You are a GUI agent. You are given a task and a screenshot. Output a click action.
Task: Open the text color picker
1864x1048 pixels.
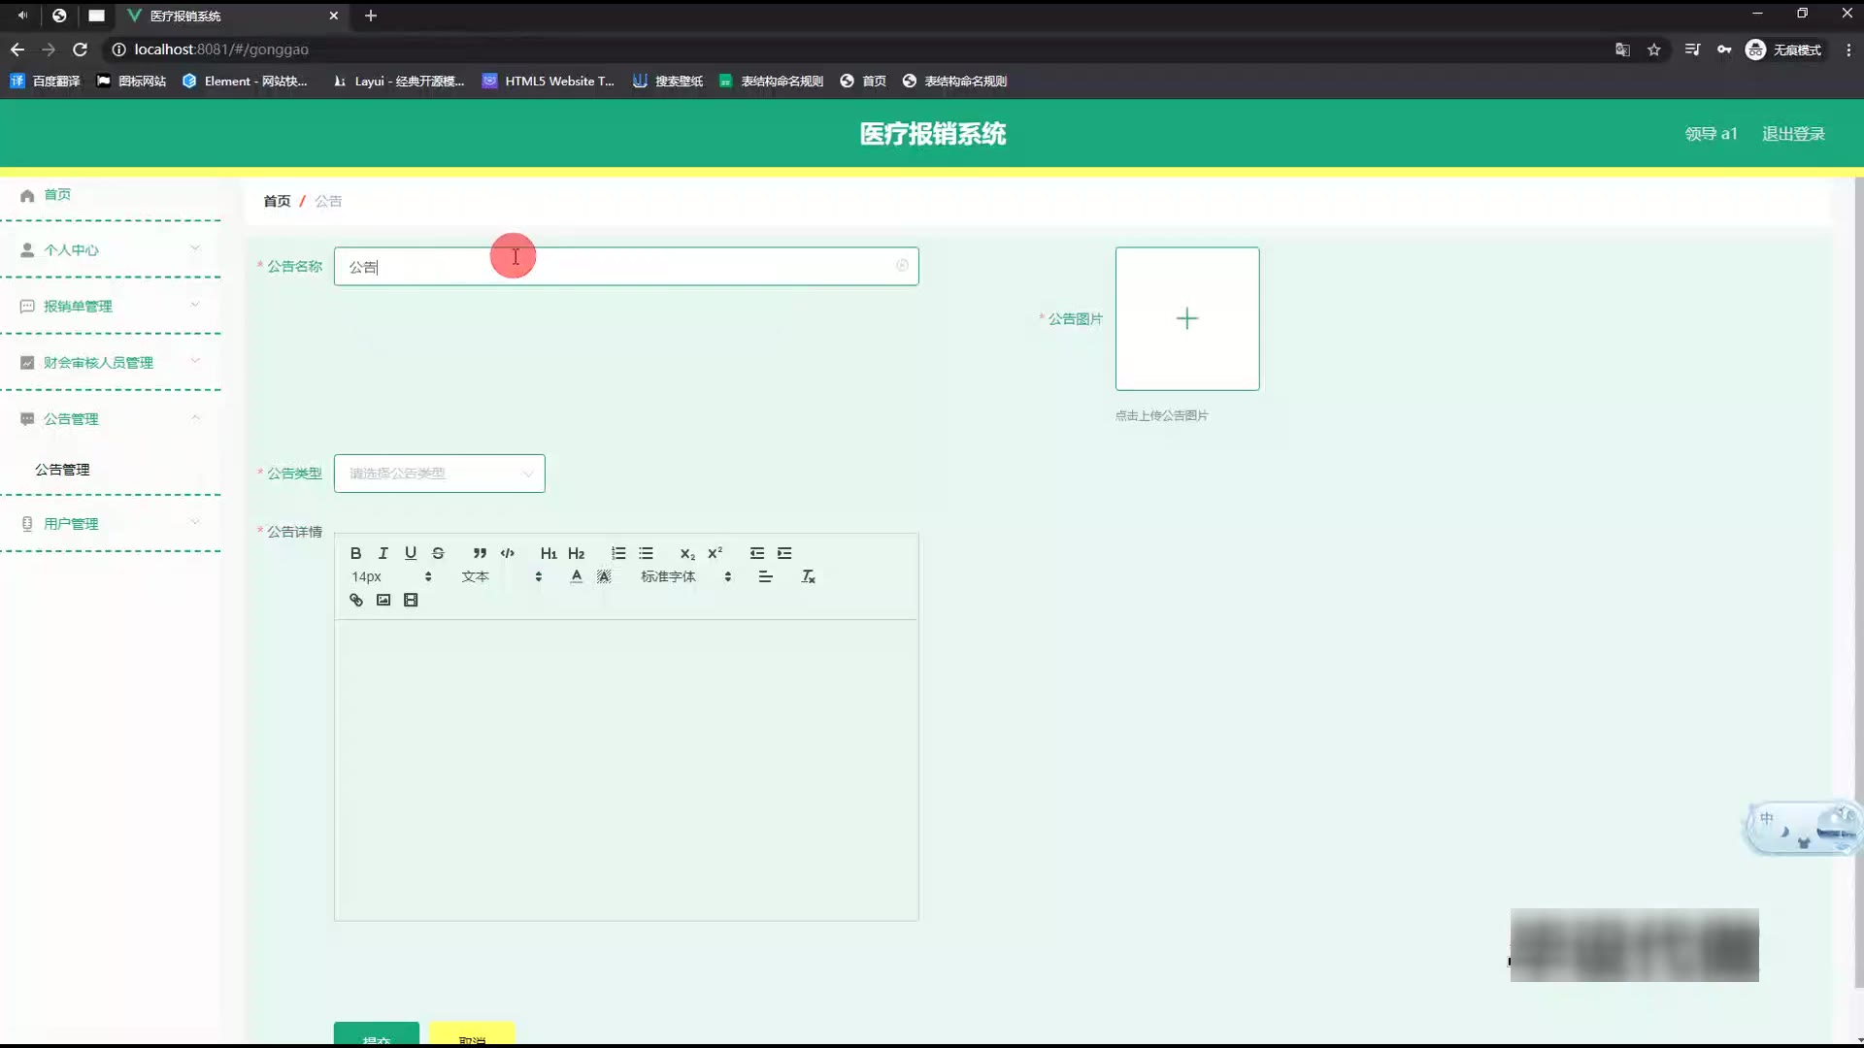[x=577, y=576]
